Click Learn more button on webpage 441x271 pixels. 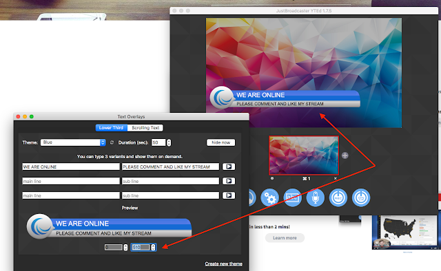[285, 238]
